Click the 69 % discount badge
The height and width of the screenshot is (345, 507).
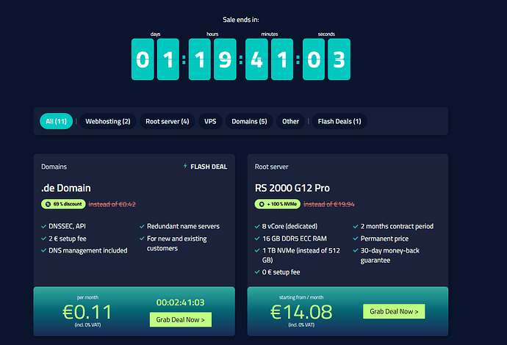point(63,204)
